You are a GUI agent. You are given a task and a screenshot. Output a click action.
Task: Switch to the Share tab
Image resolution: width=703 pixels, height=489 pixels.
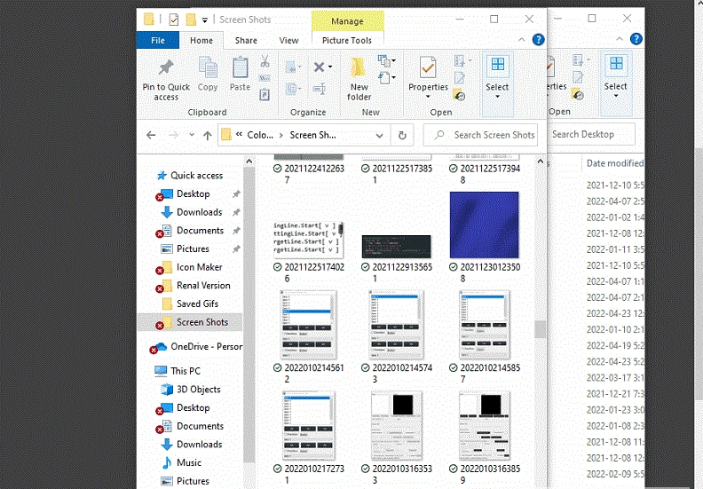tap(246, 40)
